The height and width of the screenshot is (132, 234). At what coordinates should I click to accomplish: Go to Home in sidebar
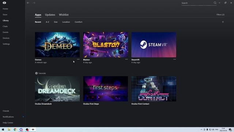(5, 9)
